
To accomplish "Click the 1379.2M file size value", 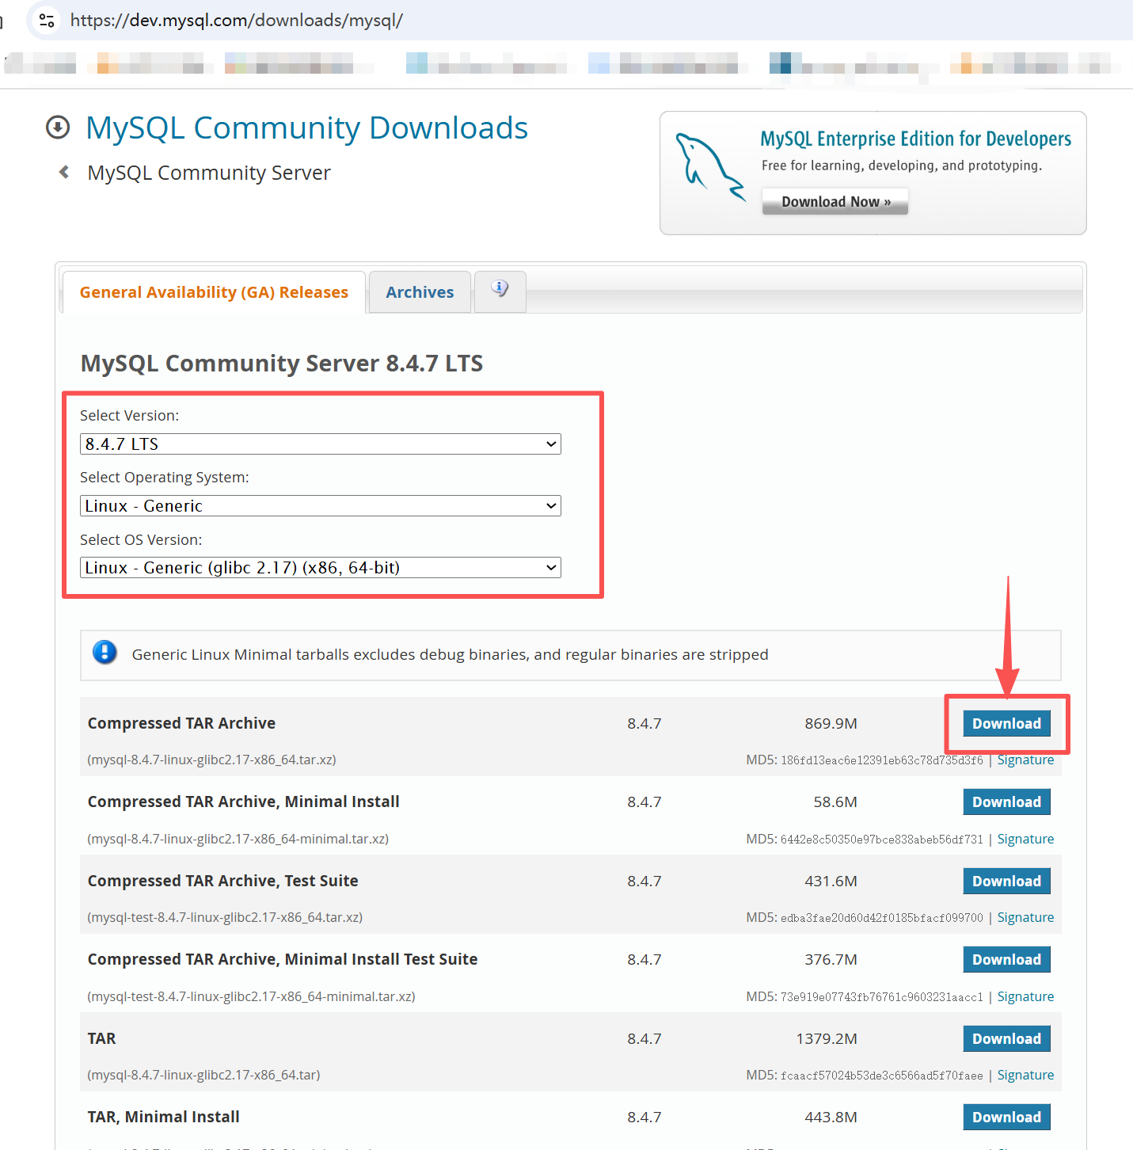I will 827,1038.
